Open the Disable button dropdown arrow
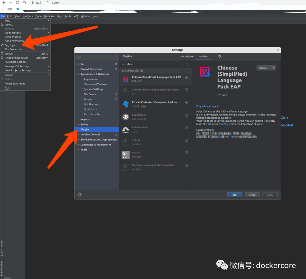Screen dimensions: 306x279 (x=274, y=68)
